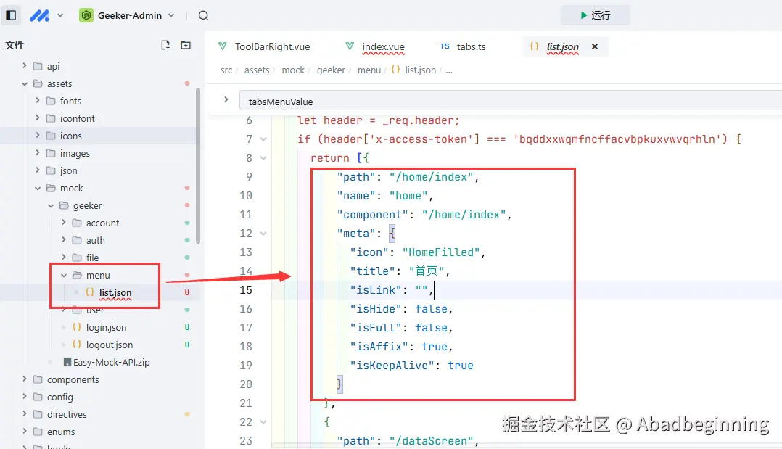Viewport: 782px width, 449px height.
Task: Click the menu folder icon
Action: 77,275
